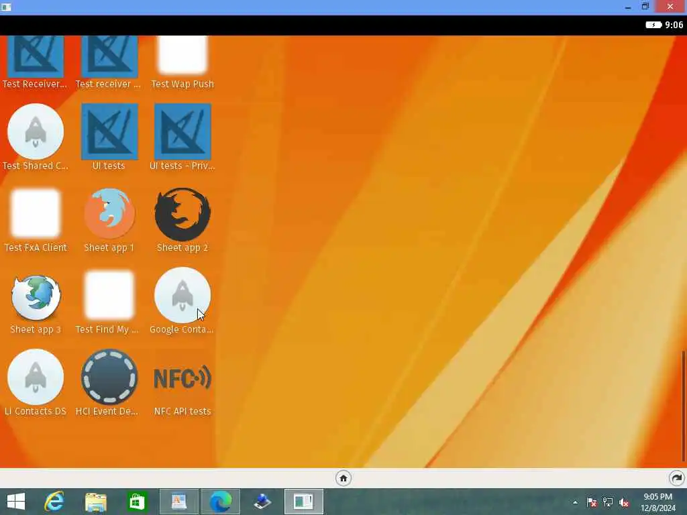
Task: Show hidden system tray icons
Action: point(575,502)
